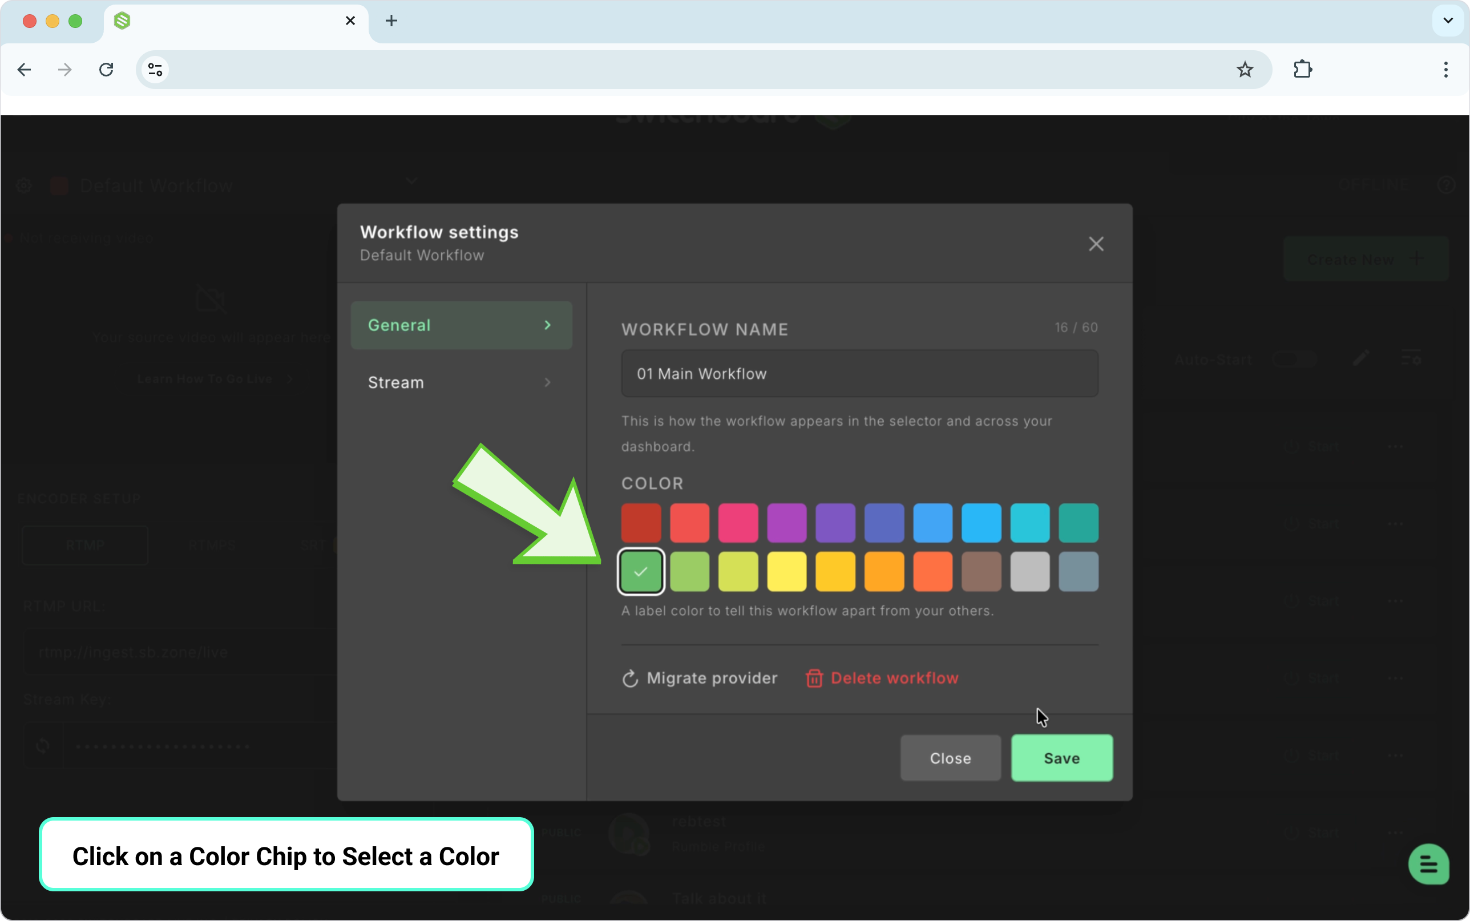Click the chevron on the General row
1470x921 pixels.
point(547,325)
